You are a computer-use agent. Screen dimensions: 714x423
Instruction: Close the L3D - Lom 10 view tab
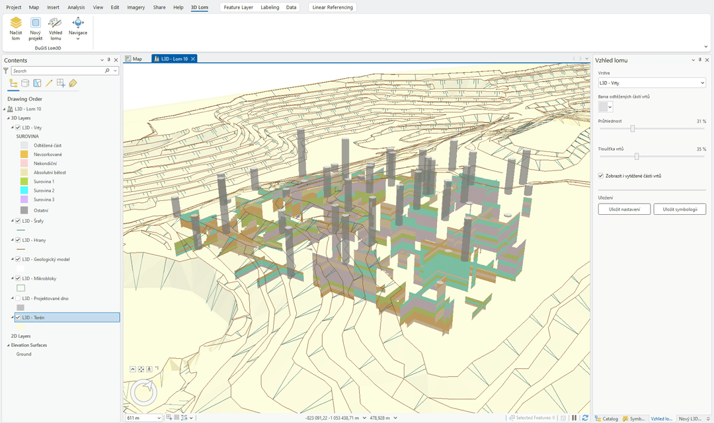tap(193, 59)
